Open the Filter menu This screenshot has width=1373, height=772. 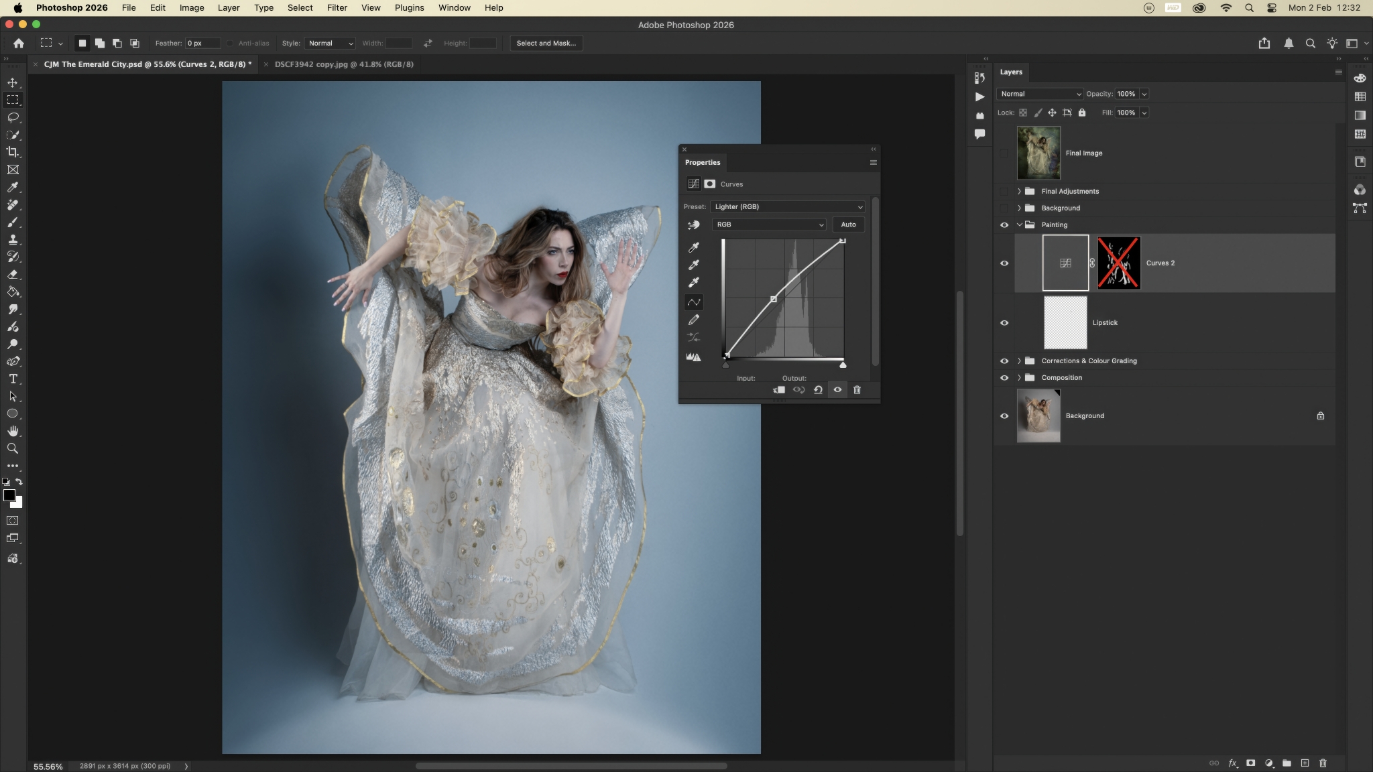337,8
